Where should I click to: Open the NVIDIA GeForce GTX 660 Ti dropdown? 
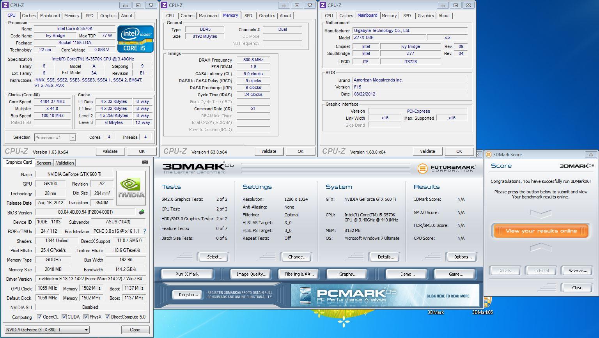tap(47, 329)
